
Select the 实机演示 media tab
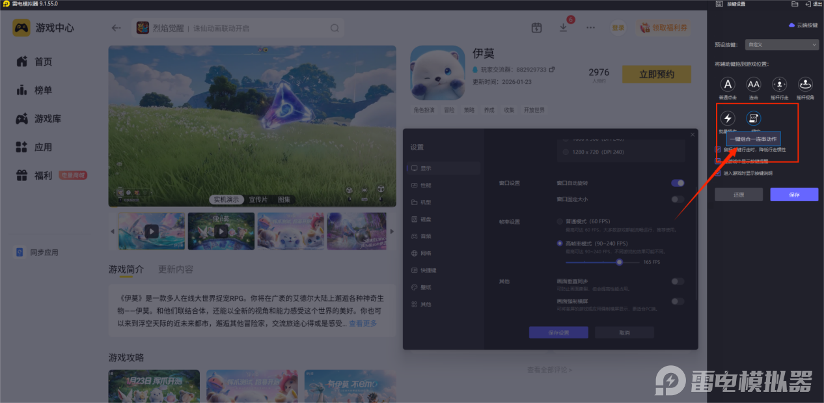click(227, 199)
